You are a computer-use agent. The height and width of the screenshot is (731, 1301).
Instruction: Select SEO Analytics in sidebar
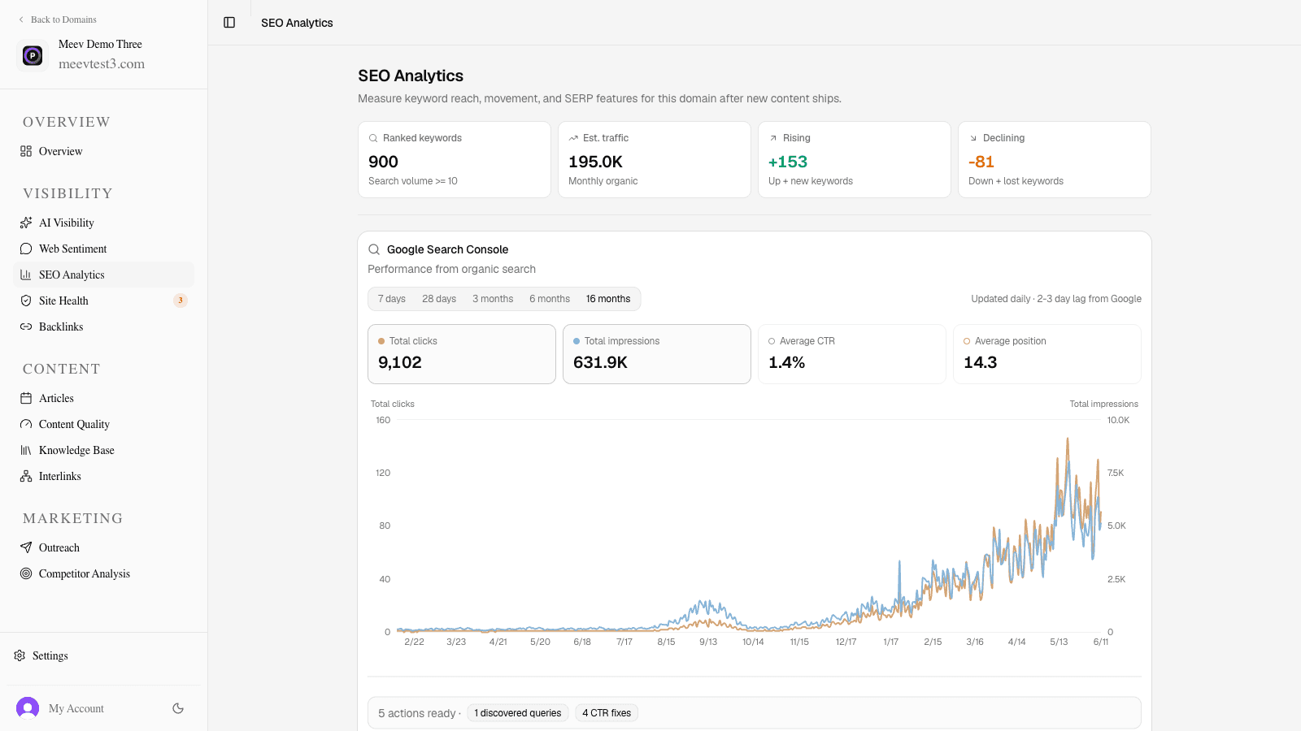pos(104,275)
